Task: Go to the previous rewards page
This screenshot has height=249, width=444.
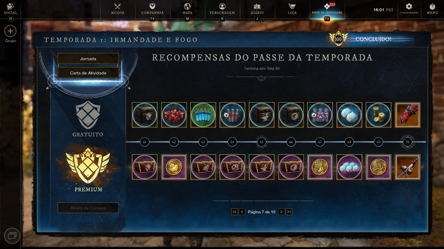Action: [242, 212]
